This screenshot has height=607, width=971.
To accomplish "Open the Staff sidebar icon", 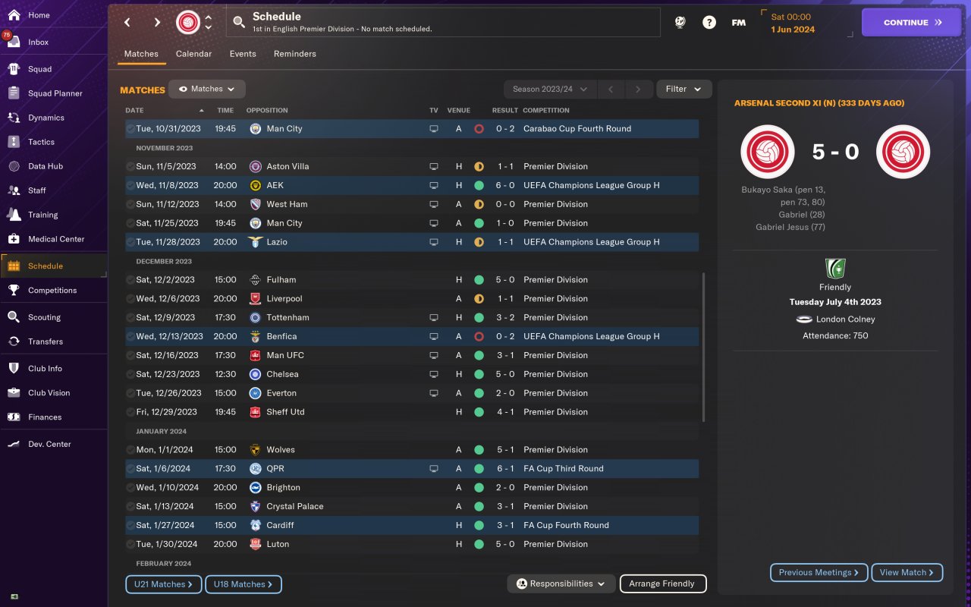I will coord(14,190).
